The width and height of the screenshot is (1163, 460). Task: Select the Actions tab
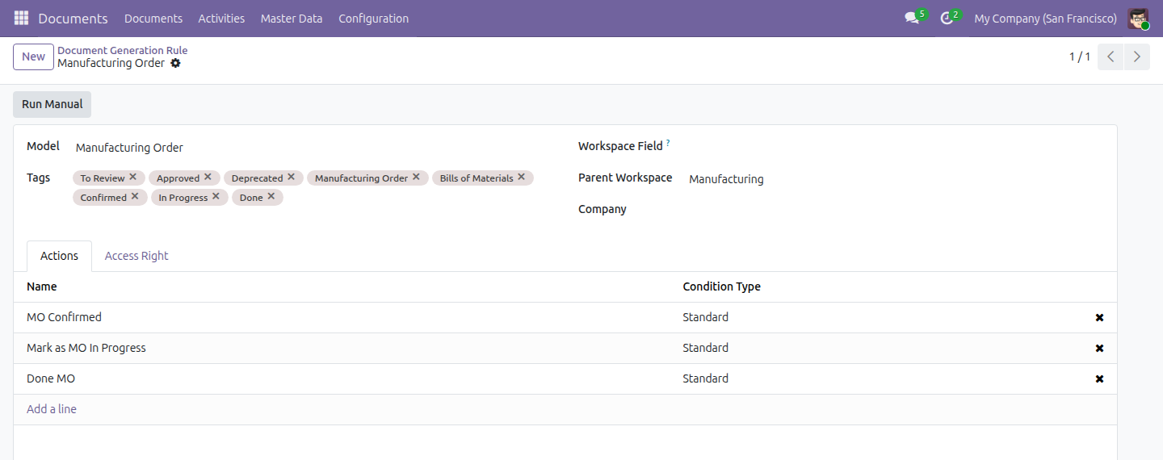[x=60, y=256]
